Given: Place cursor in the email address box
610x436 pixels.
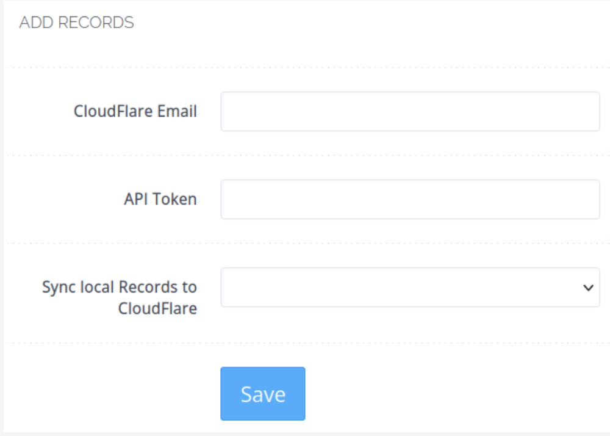Looking at the screenshot, I should (410, 111).
